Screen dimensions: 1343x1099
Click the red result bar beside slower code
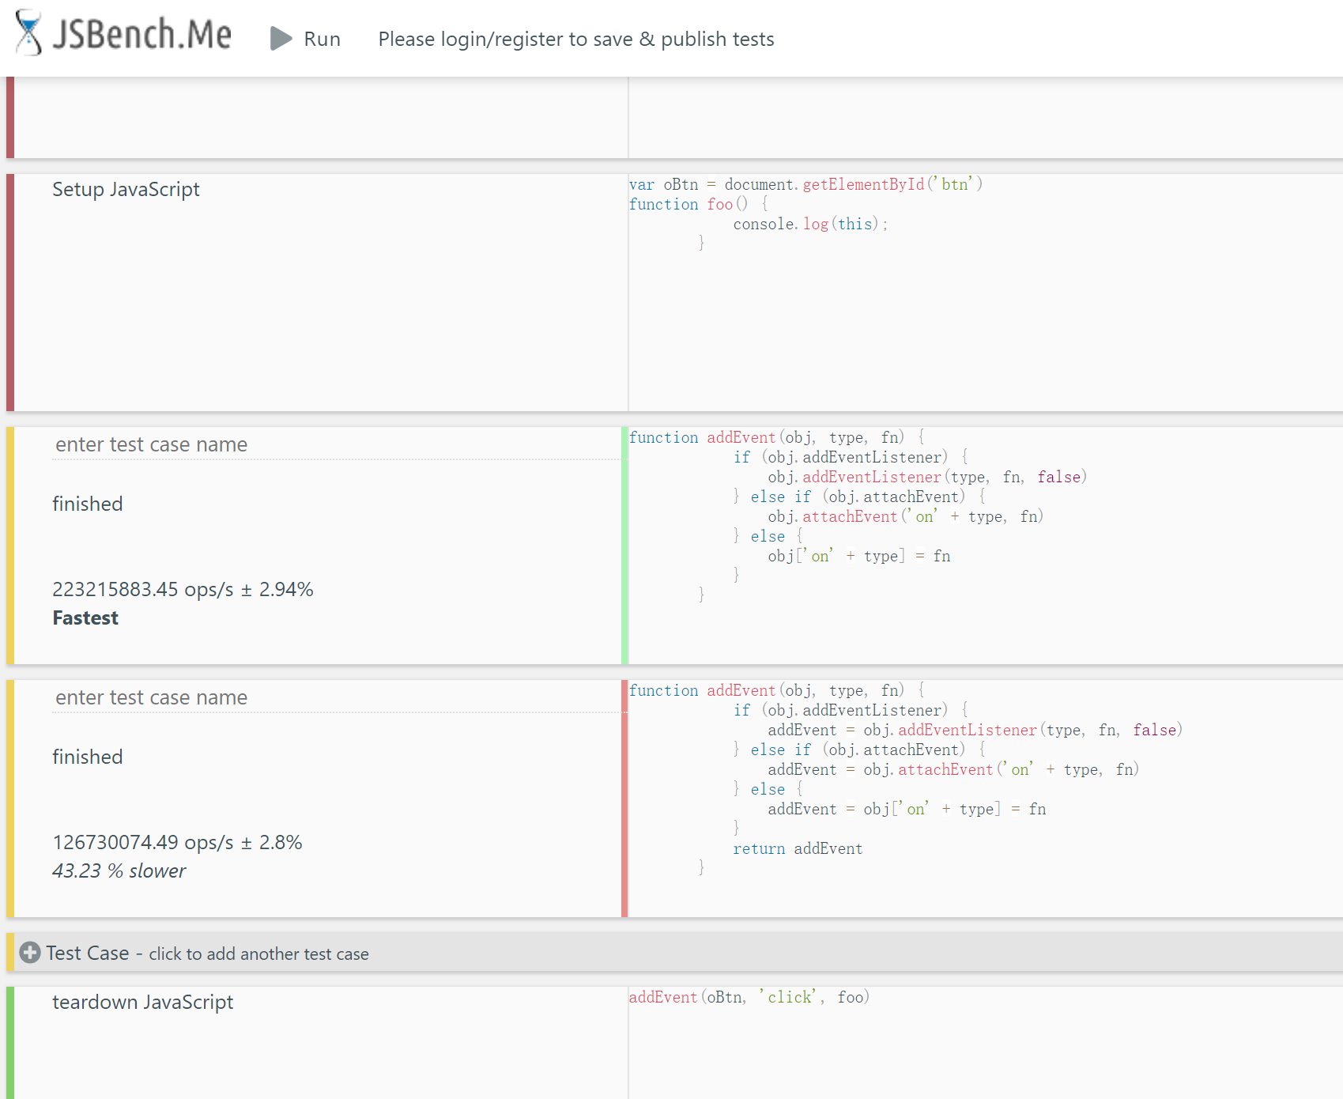[x=624, y=799]
